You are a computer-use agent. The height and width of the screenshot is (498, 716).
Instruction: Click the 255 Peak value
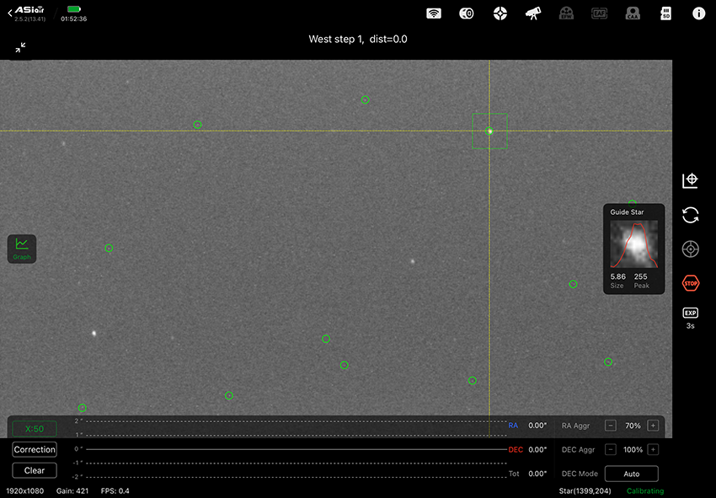pyautogui.click(x=641, y=277)
